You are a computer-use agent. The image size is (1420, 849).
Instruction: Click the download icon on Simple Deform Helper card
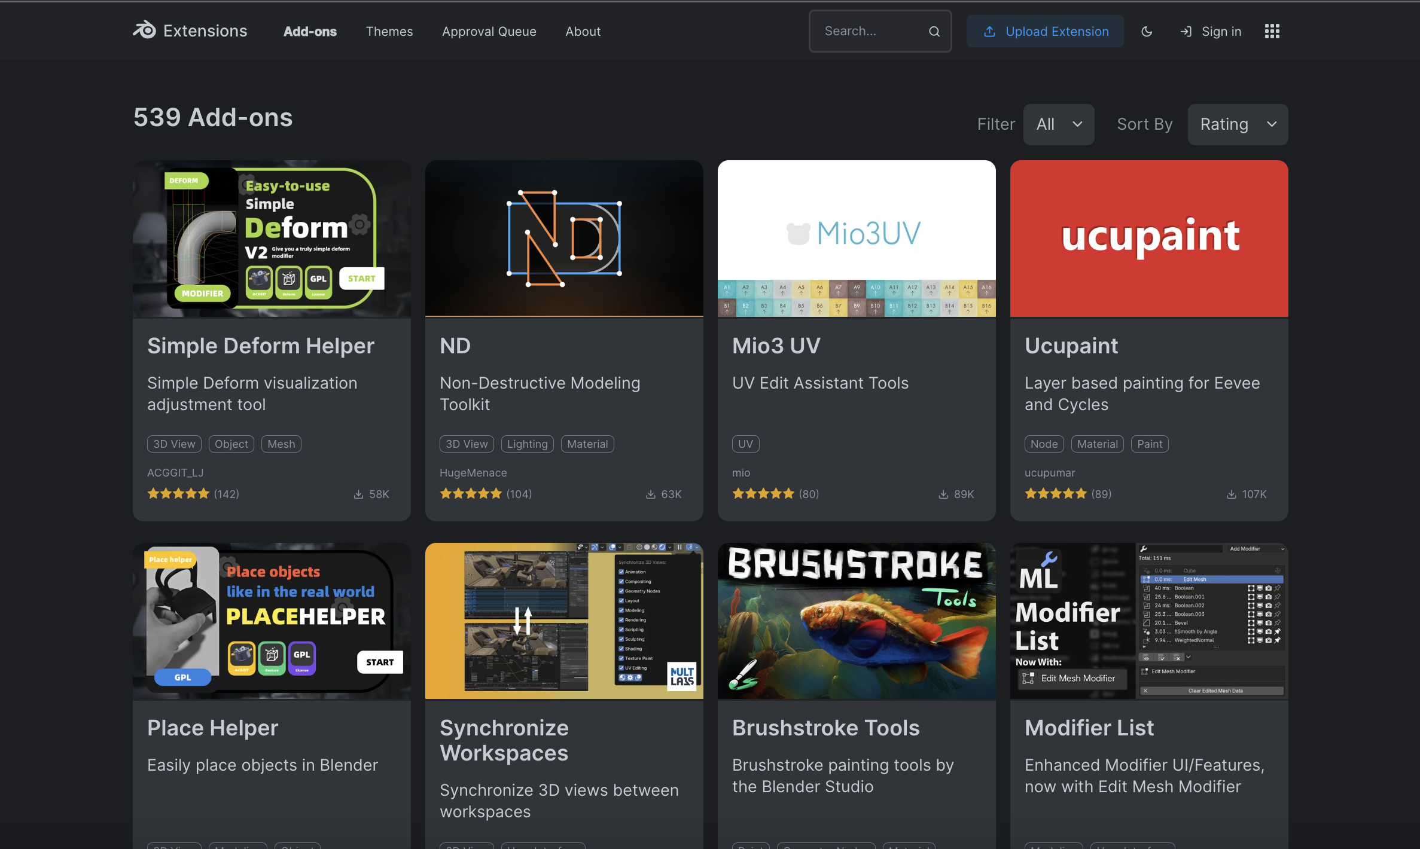(359, 494)
